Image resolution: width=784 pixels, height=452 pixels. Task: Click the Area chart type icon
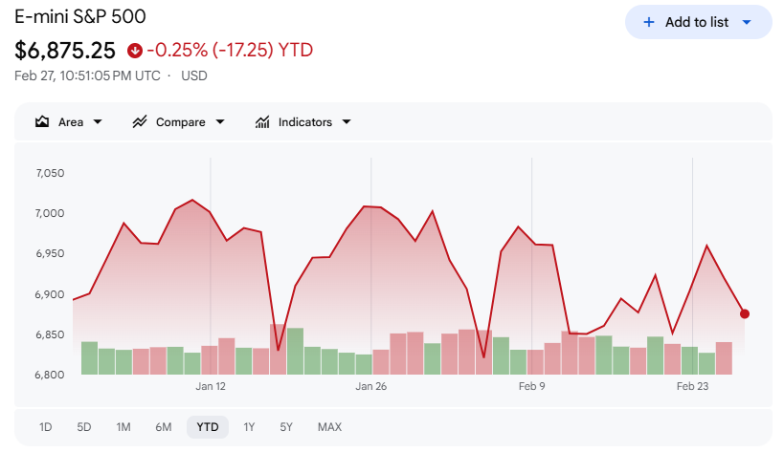click(x=42, y=121)
